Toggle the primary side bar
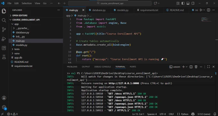Image resolution: width=218 pixels, height=116 pixels. coord(183,3)
